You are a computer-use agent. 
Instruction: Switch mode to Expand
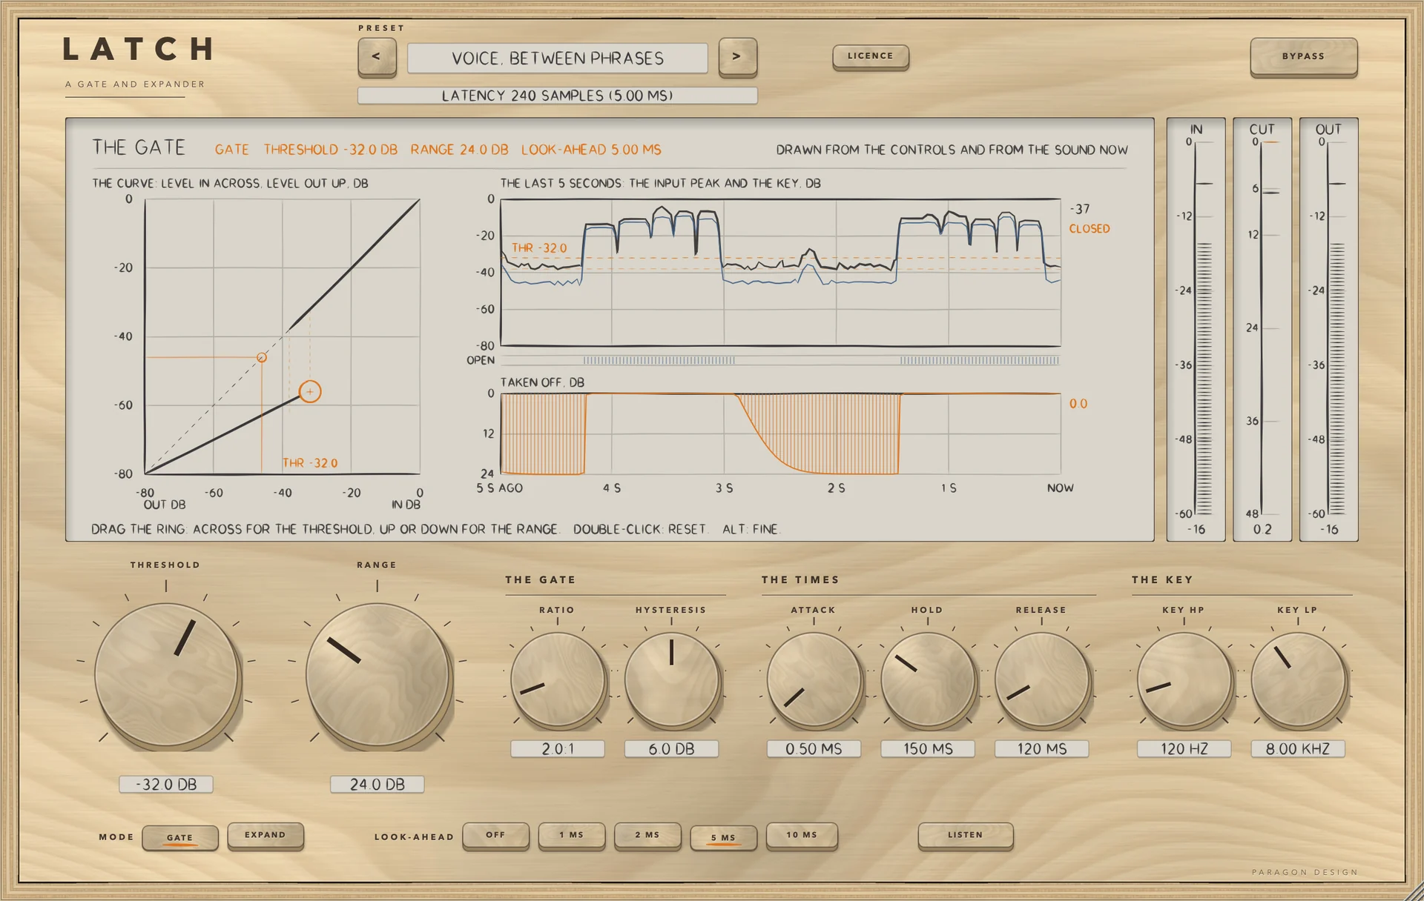pyautogui.click(x=266, y=835)
